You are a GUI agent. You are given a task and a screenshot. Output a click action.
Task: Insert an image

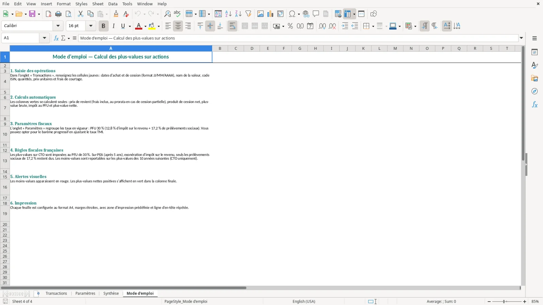click(x=260, y=14)
